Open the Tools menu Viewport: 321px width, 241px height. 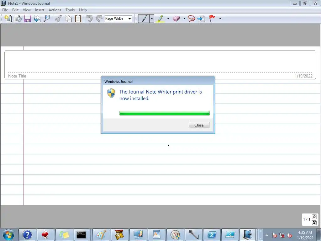[70, 10]
